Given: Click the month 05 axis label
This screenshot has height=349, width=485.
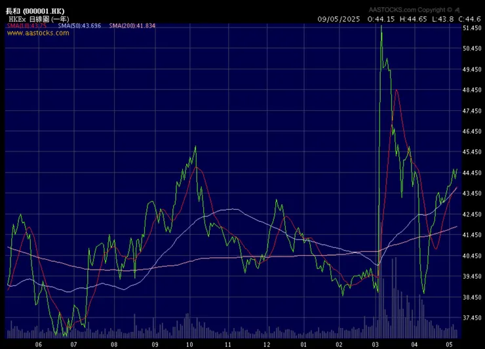Looking at the screenshot, I should click(449, 344).
